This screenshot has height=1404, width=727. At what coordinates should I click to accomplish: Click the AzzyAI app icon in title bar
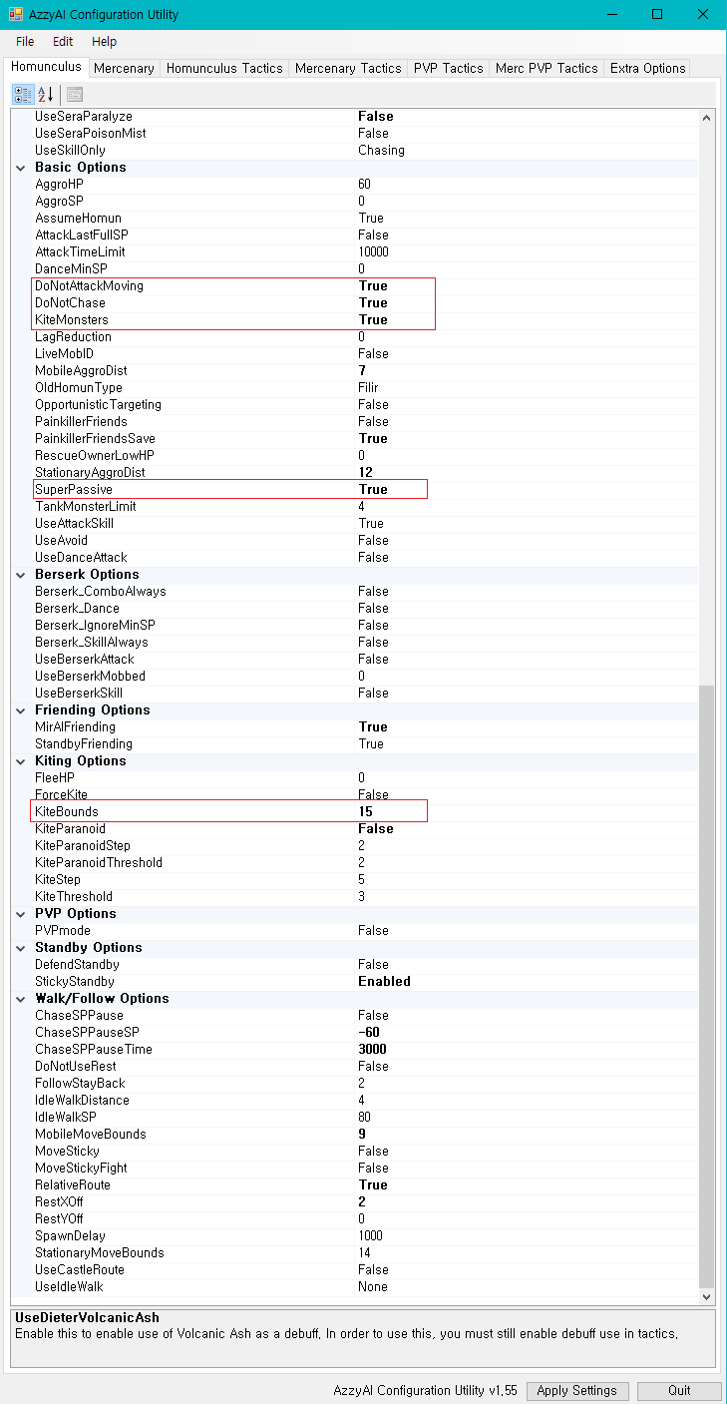16,15
